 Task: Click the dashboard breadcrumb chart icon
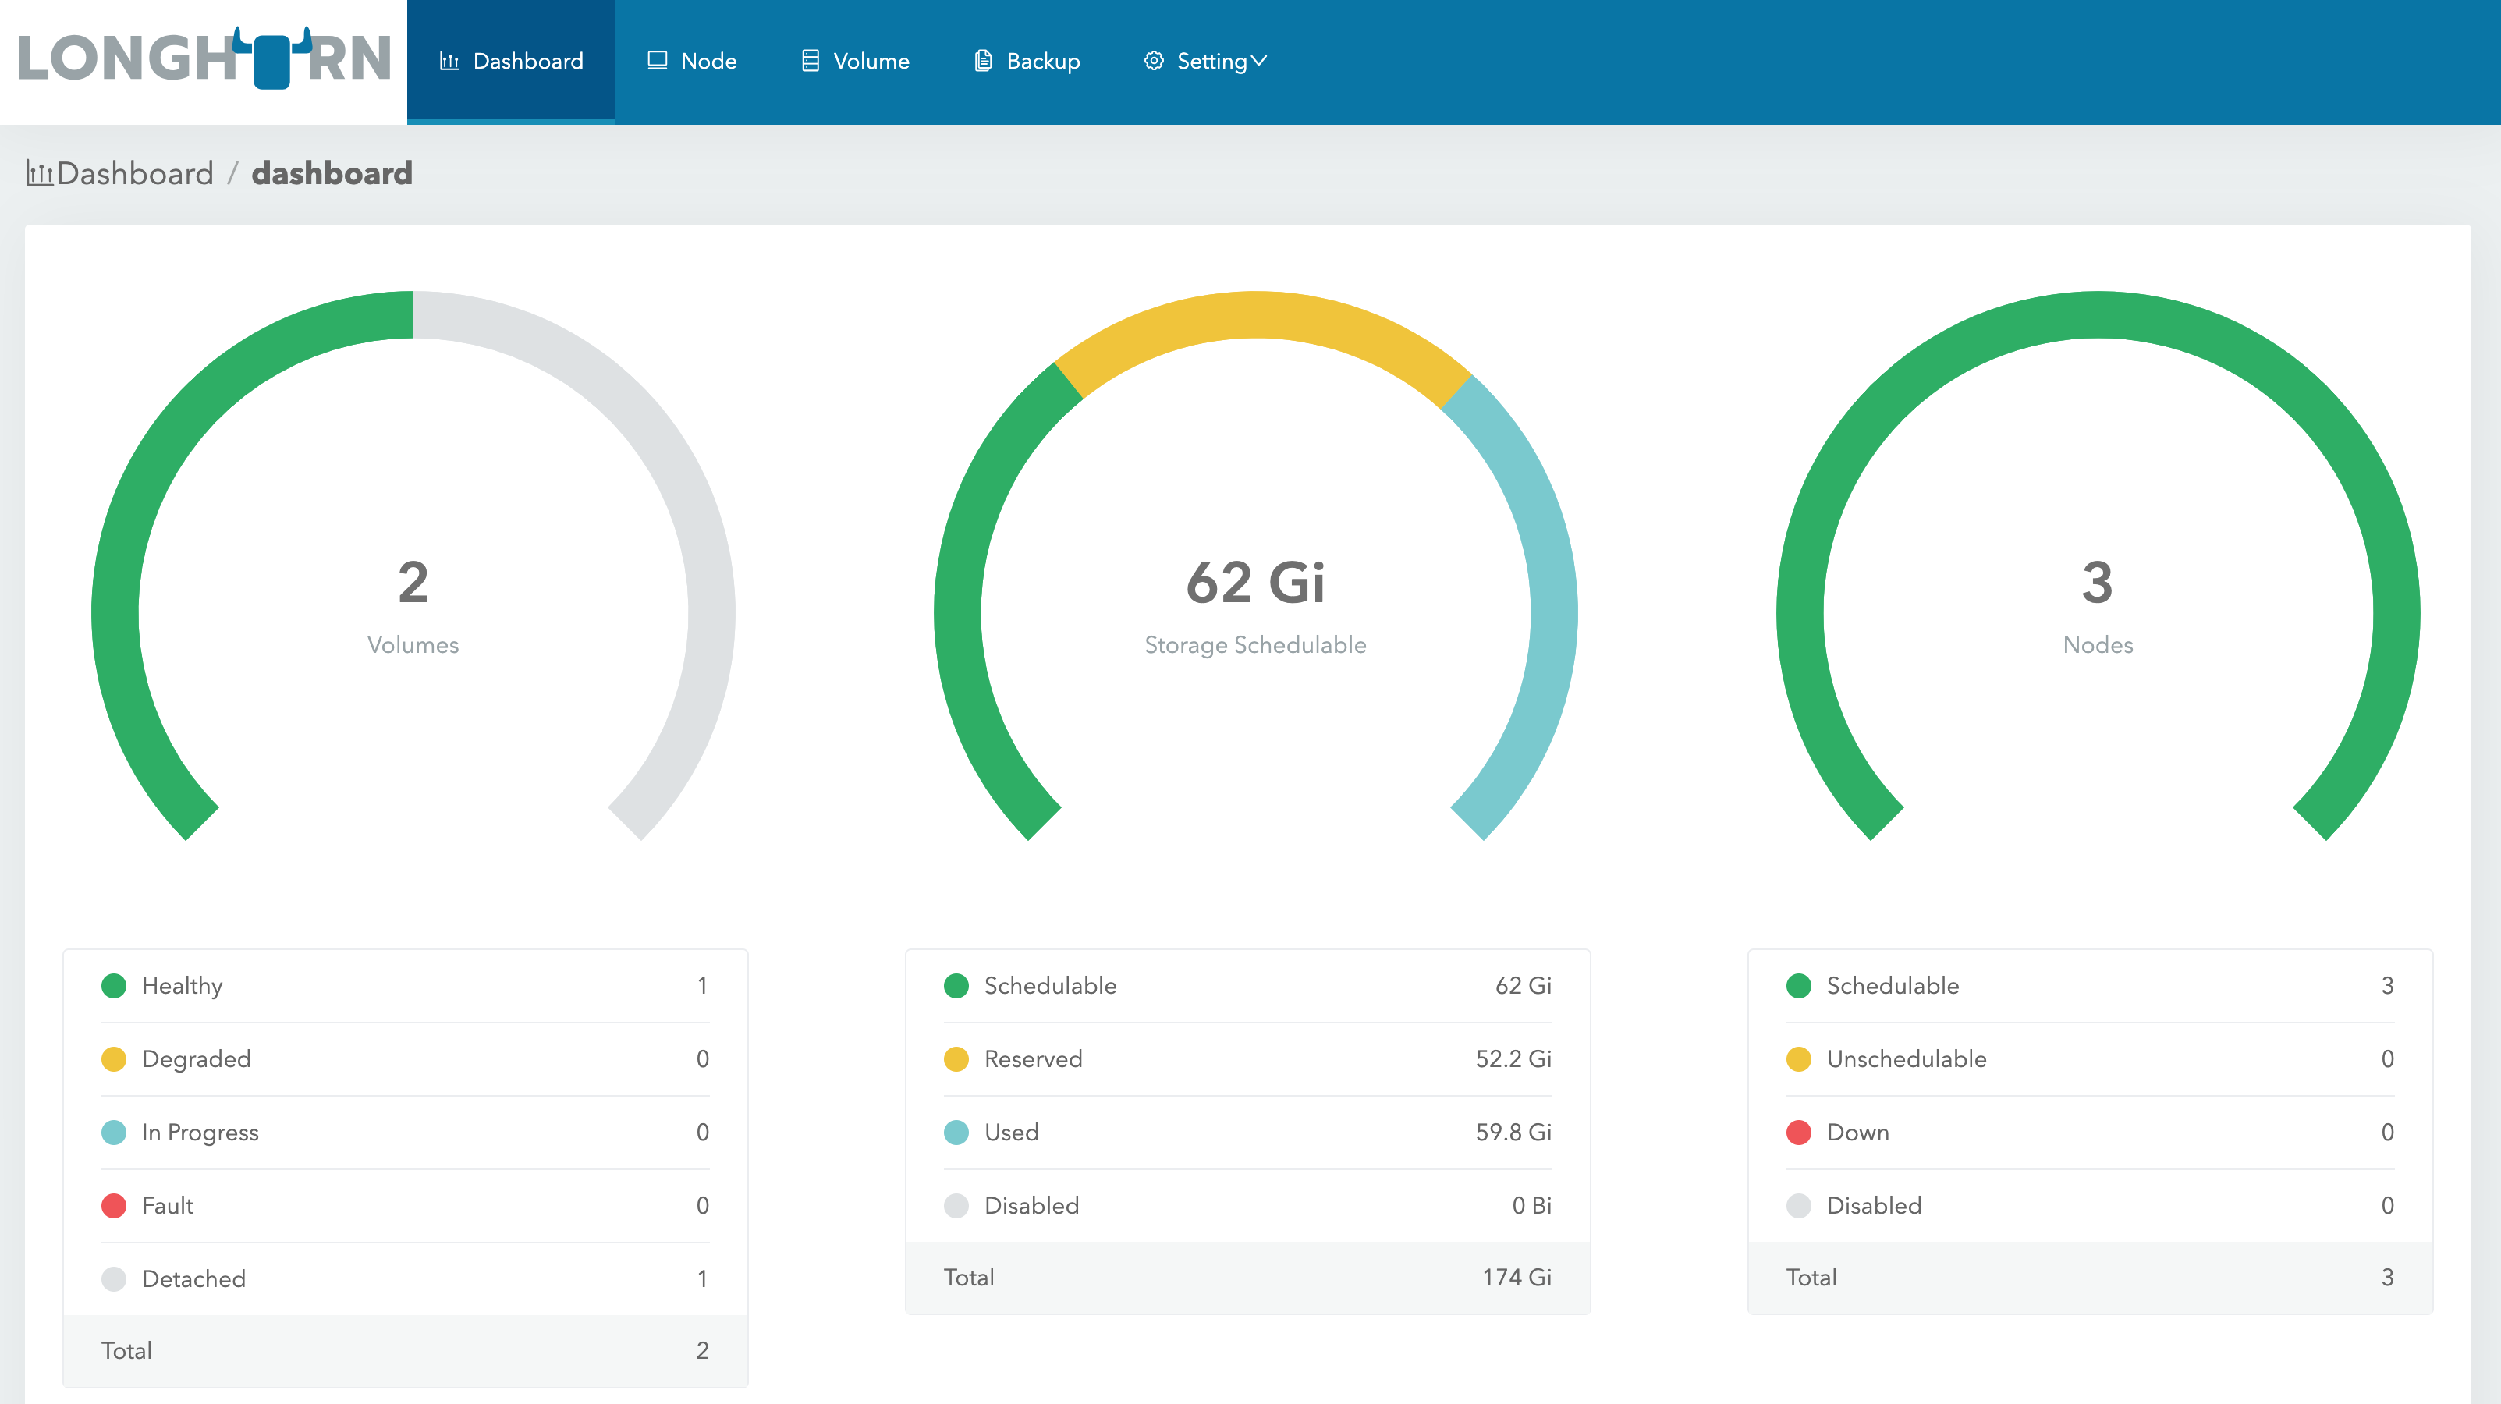pyautogui.click(x=36, y=174)
